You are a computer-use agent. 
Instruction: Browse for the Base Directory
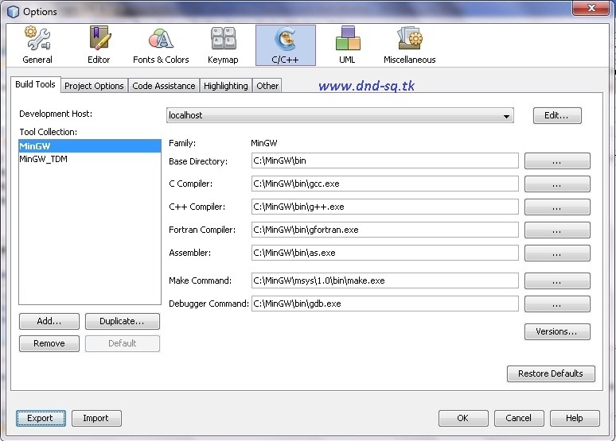[x=557, y=161]
